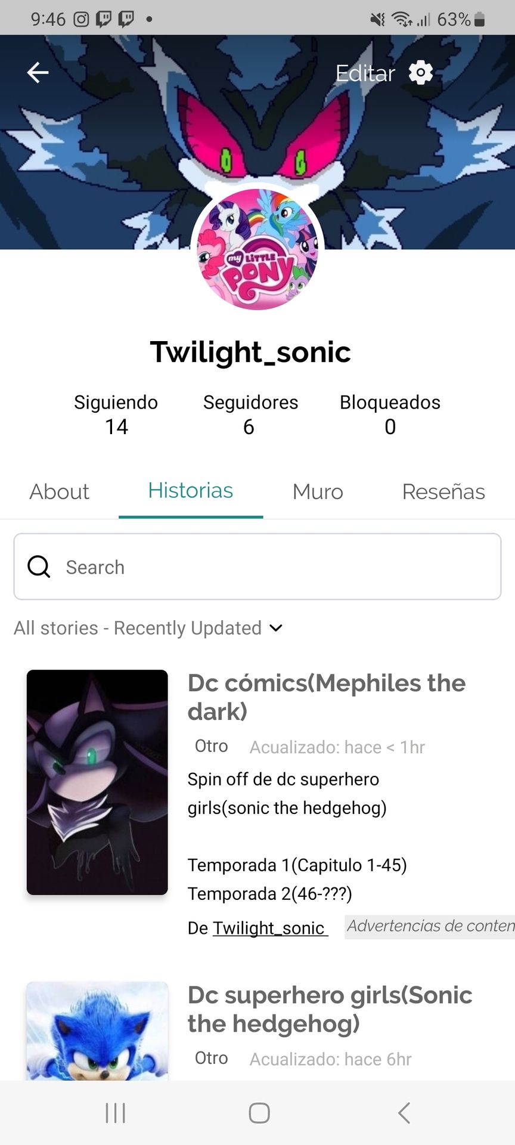Tap the search magnifier icon
Image resolution: width=515 pixels, height=1145 pixels.
pos(39,567)
